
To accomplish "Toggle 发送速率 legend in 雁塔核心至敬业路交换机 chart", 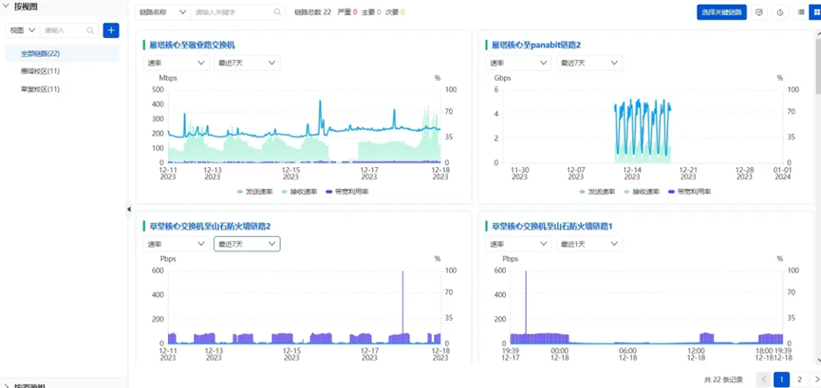I will (x=255, y=192).
